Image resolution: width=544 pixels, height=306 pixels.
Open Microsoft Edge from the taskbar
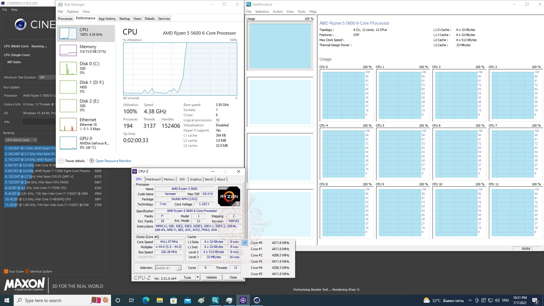click(146, 300)
